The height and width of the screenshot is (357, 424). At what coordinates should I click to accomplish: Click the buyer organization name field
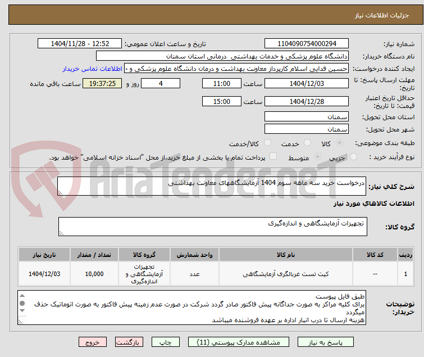(222, 56)
